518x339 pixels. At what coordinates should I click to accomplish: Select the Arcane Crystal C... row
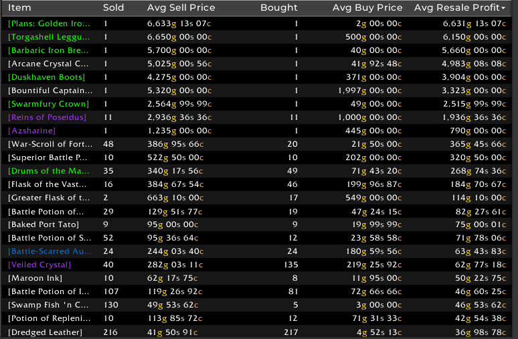[49, 64]
